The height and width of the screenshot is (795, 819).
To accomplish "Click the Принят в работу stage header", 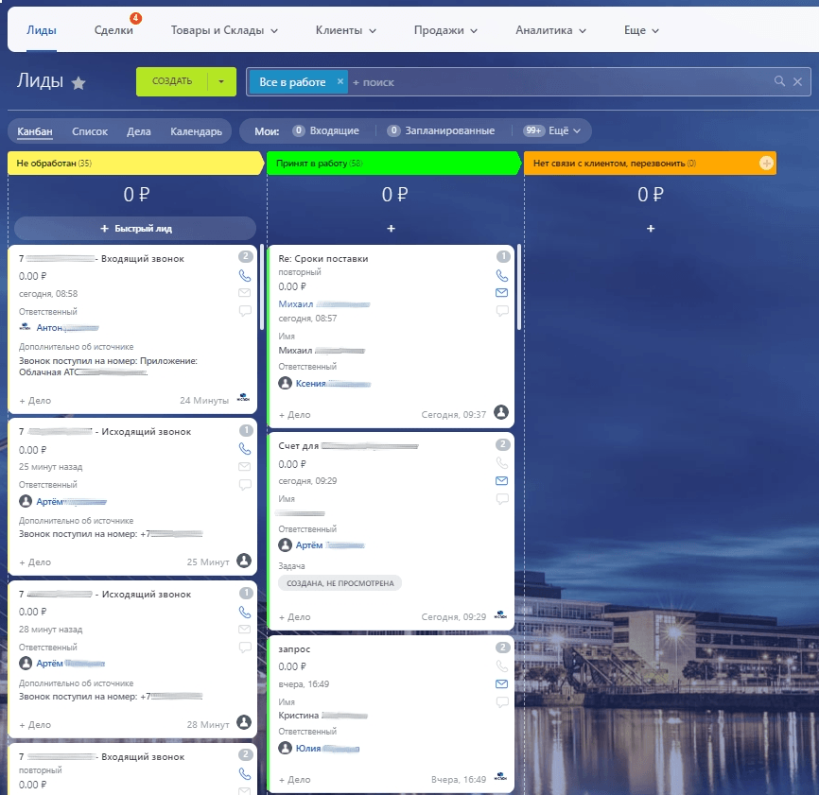I will click(392, 163).
